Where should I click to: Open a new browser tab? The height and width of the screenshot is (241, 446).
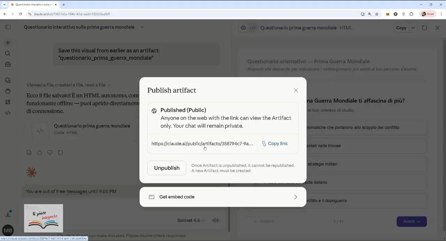pos(63,5)
